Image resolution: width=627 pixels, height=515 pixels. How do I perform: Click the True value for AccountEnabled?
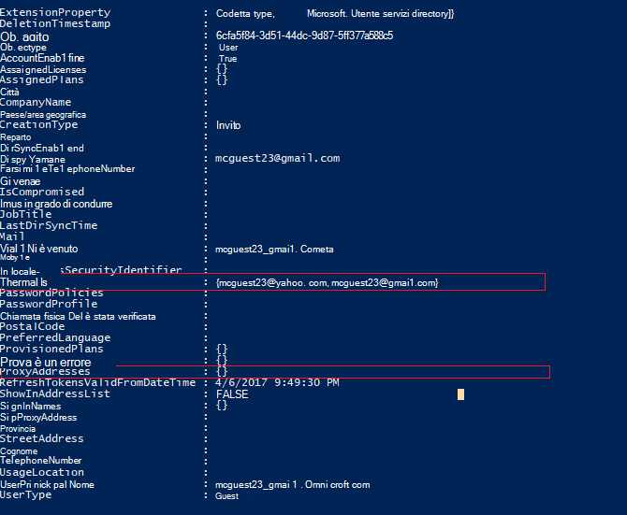click(228, 59)
